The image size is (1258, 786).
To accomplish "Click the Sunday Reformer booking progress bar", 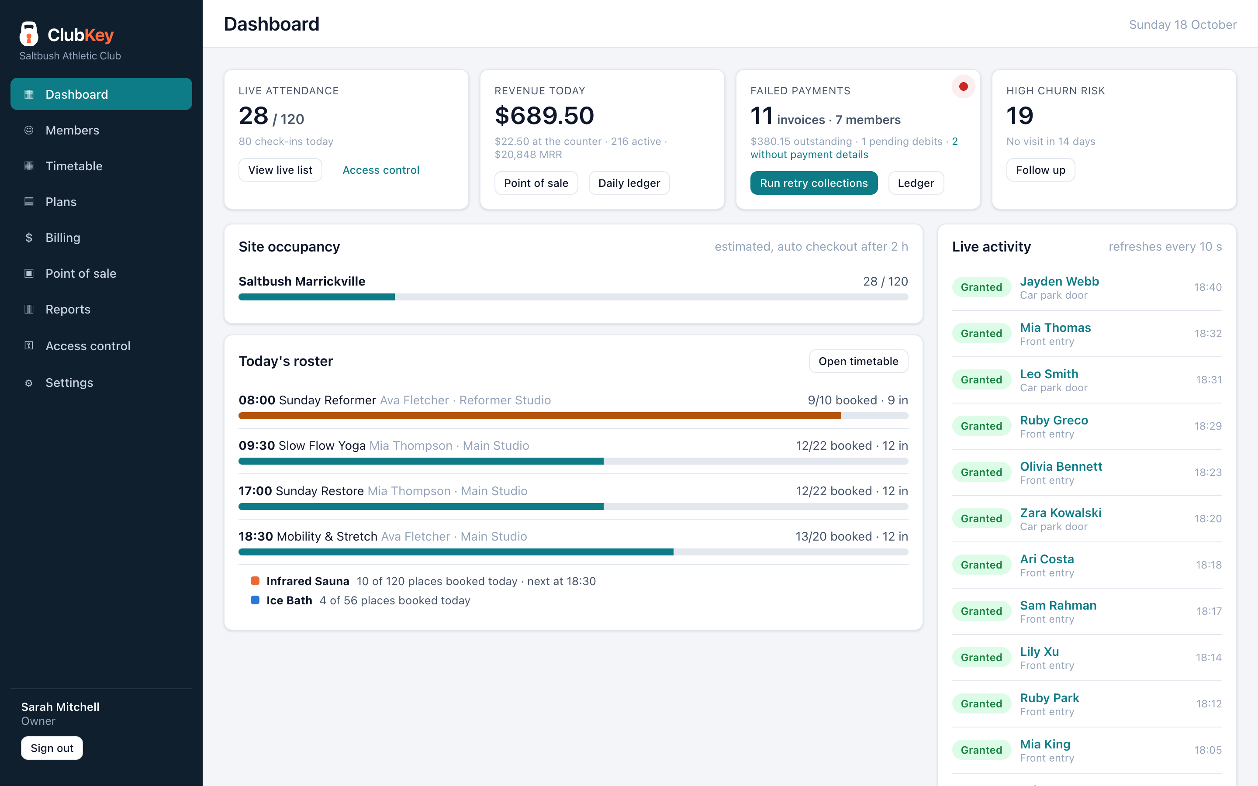I will click(x=574, y=416).
